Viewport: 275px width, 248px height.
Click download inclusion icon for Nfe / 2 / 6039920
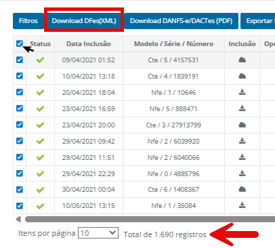point(242,141)
